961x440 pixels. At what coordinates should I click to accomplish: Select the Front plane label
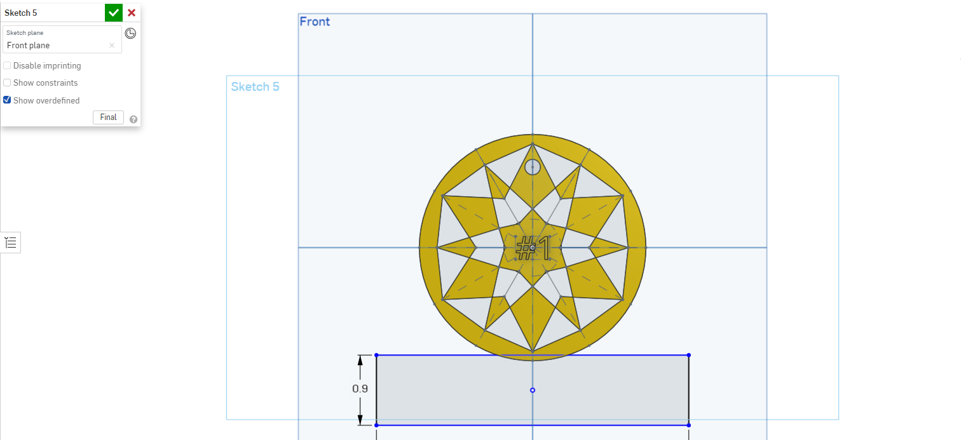(x=315, y=22)
